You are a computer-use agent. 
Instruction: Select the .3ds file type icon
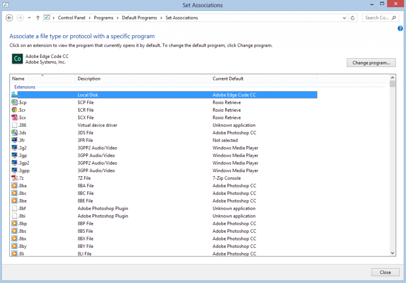click(14, 133)
